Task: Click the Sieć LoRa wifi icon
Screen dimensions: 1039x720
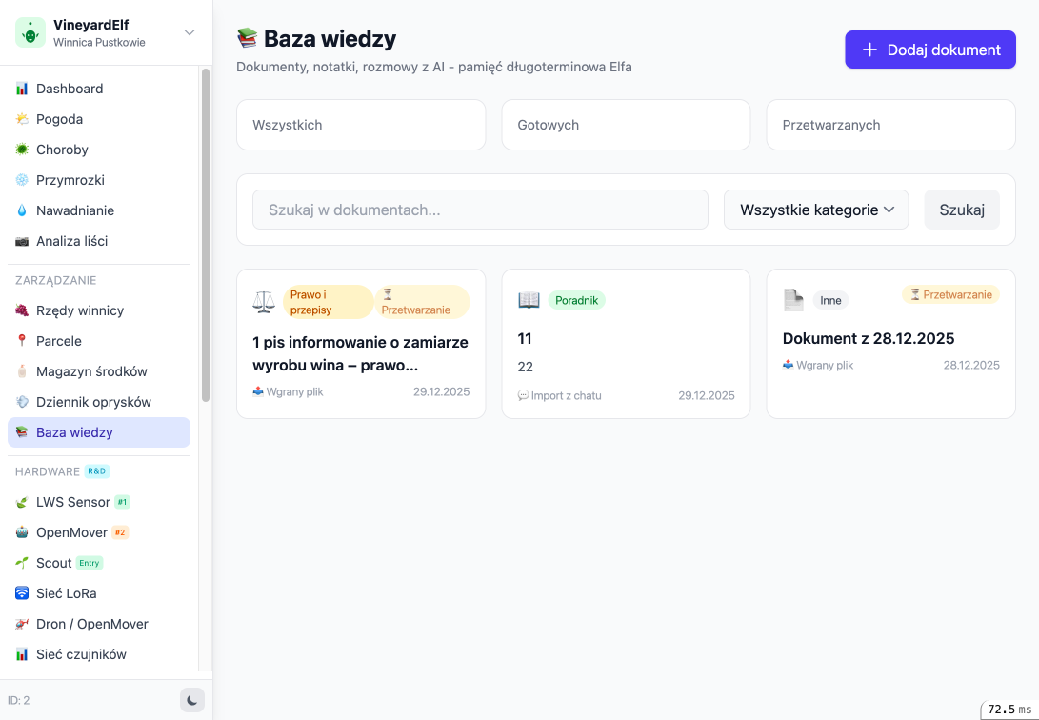Action: [22, 593]
